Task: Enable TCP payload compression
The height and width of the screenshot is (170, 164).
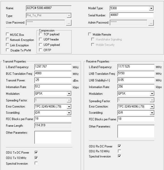Action: [x=40, y=34]
